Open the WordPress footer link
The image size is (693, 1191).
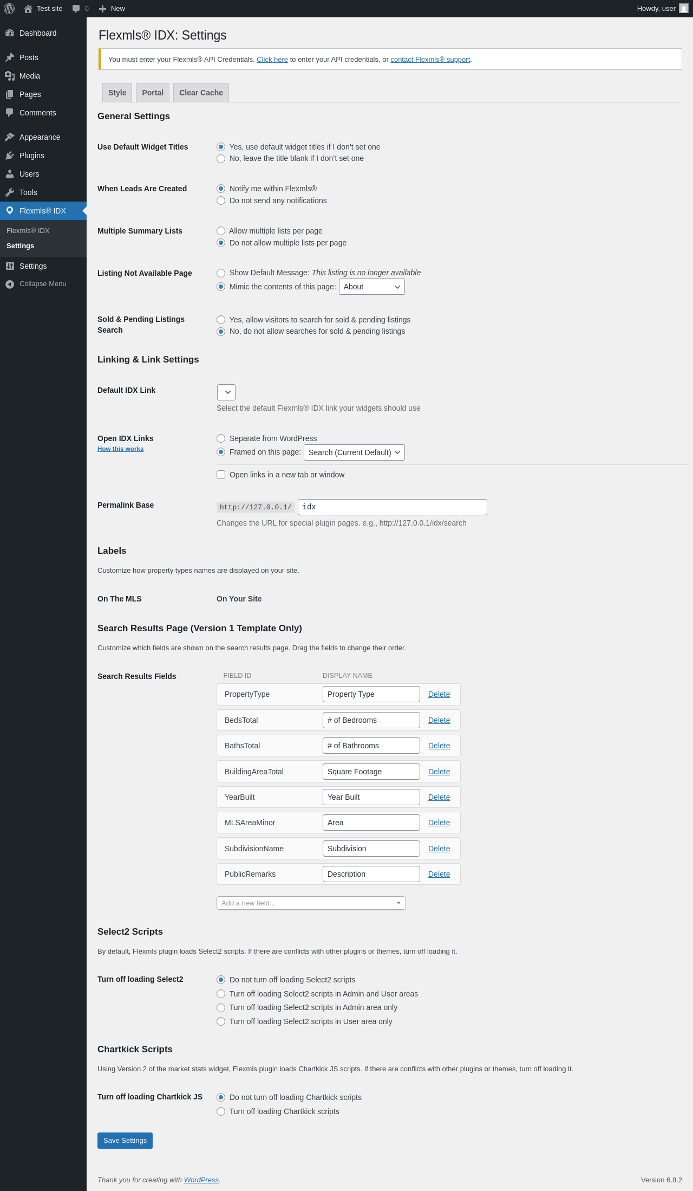tap(201, 1180)
